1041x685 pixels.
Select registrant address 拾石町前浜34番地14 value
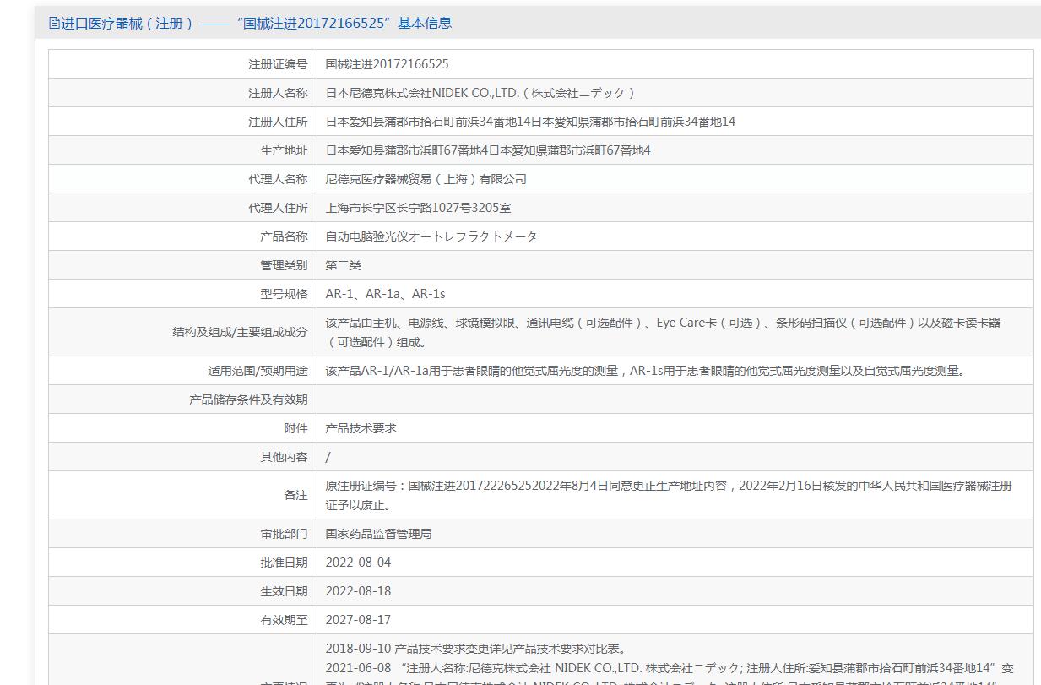[530, 122]
